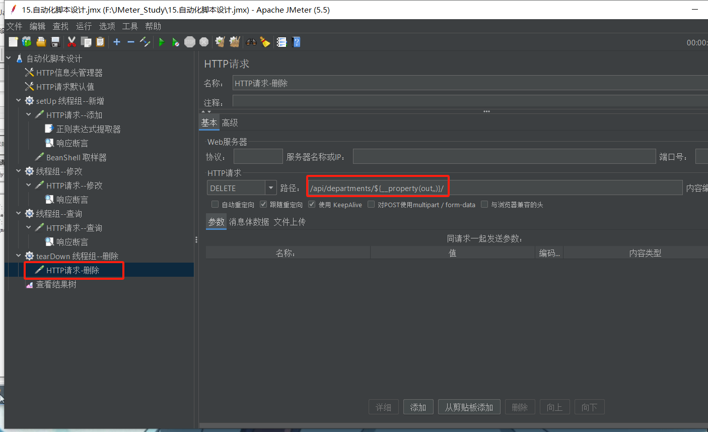Open the 帮助 menu
Image resolution: width=708 pixels, height=432 pixels.
[x=153, y=26]
